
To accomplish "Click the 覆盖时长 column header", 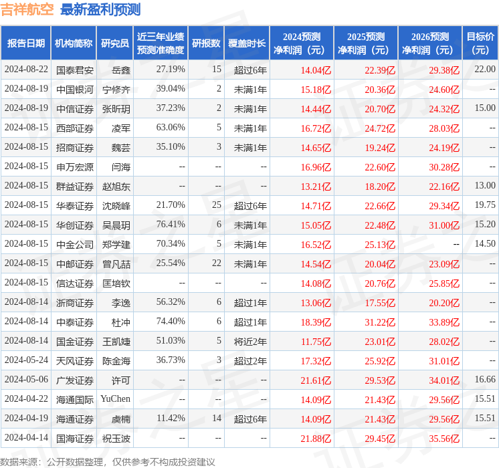I will [247, 43].
